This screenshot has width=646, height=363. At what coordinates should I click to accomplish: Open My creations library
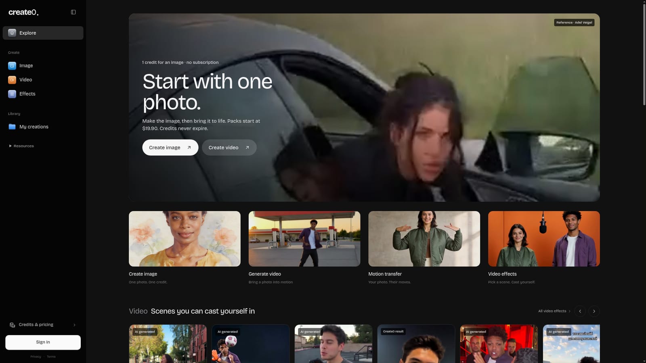43,127
